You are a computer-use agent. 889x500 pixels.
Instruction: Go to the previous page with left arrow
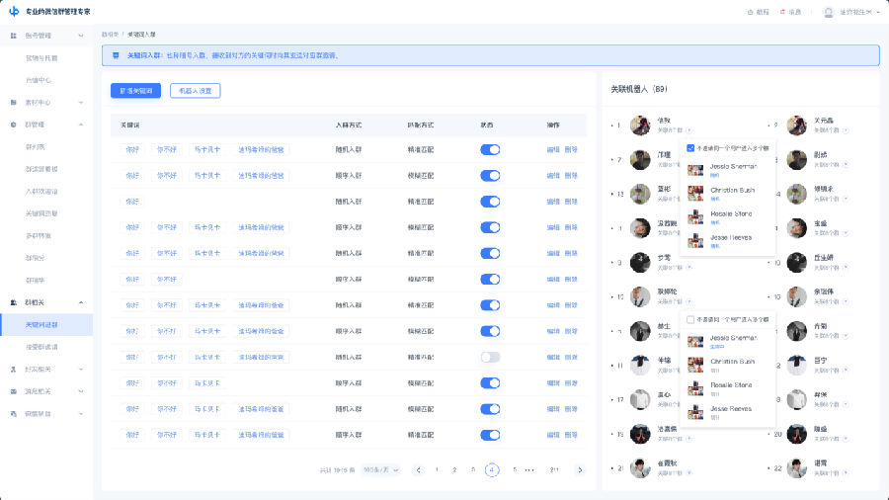tap(419, 470)
